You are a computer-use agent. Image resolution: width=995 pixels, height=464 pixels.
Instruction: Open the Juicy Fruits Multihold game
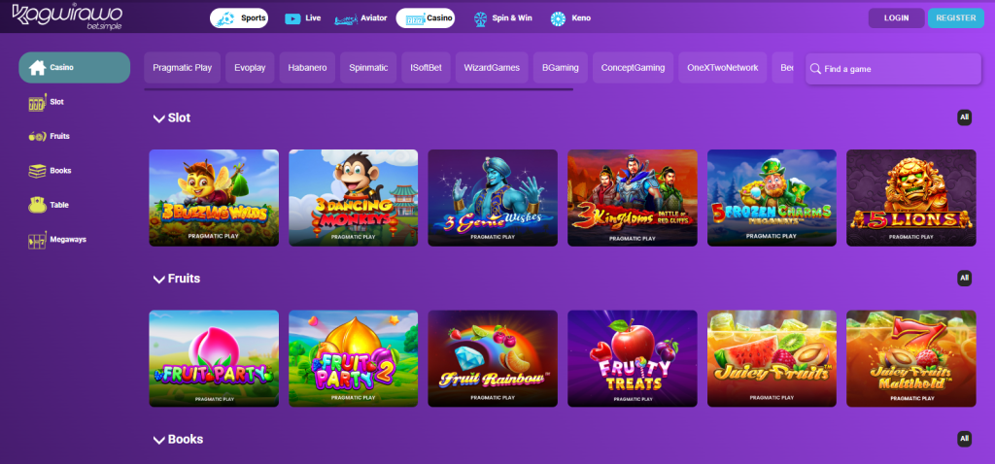911,358
